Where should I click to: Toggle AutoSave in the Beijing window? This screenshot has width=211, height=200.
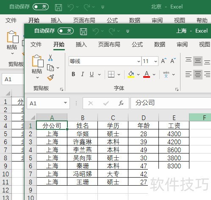pyautogui.click(x=41, y=7)
